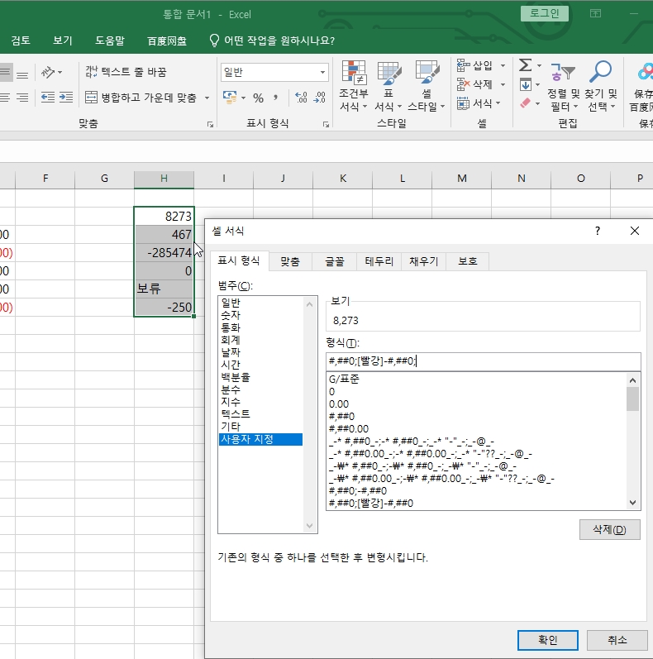Open the number format dropdown showing 일반
Viewport: 653px width, 659px height.
(274, 72)
